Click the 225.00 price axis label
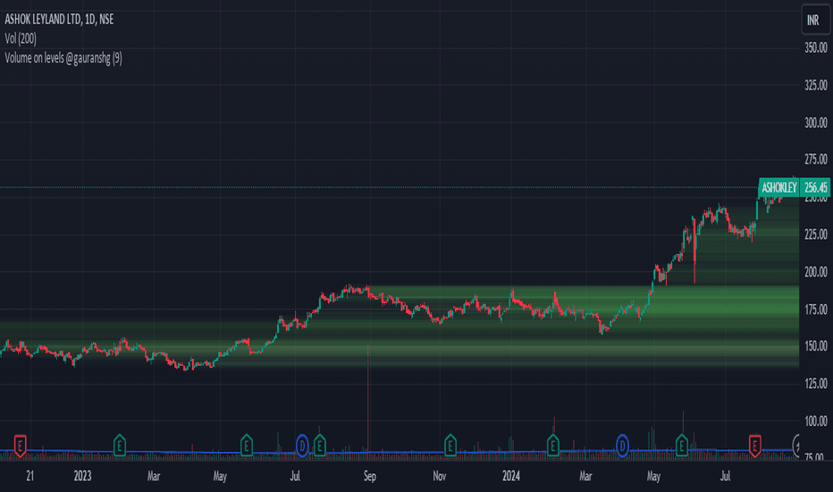 [815, 234]
